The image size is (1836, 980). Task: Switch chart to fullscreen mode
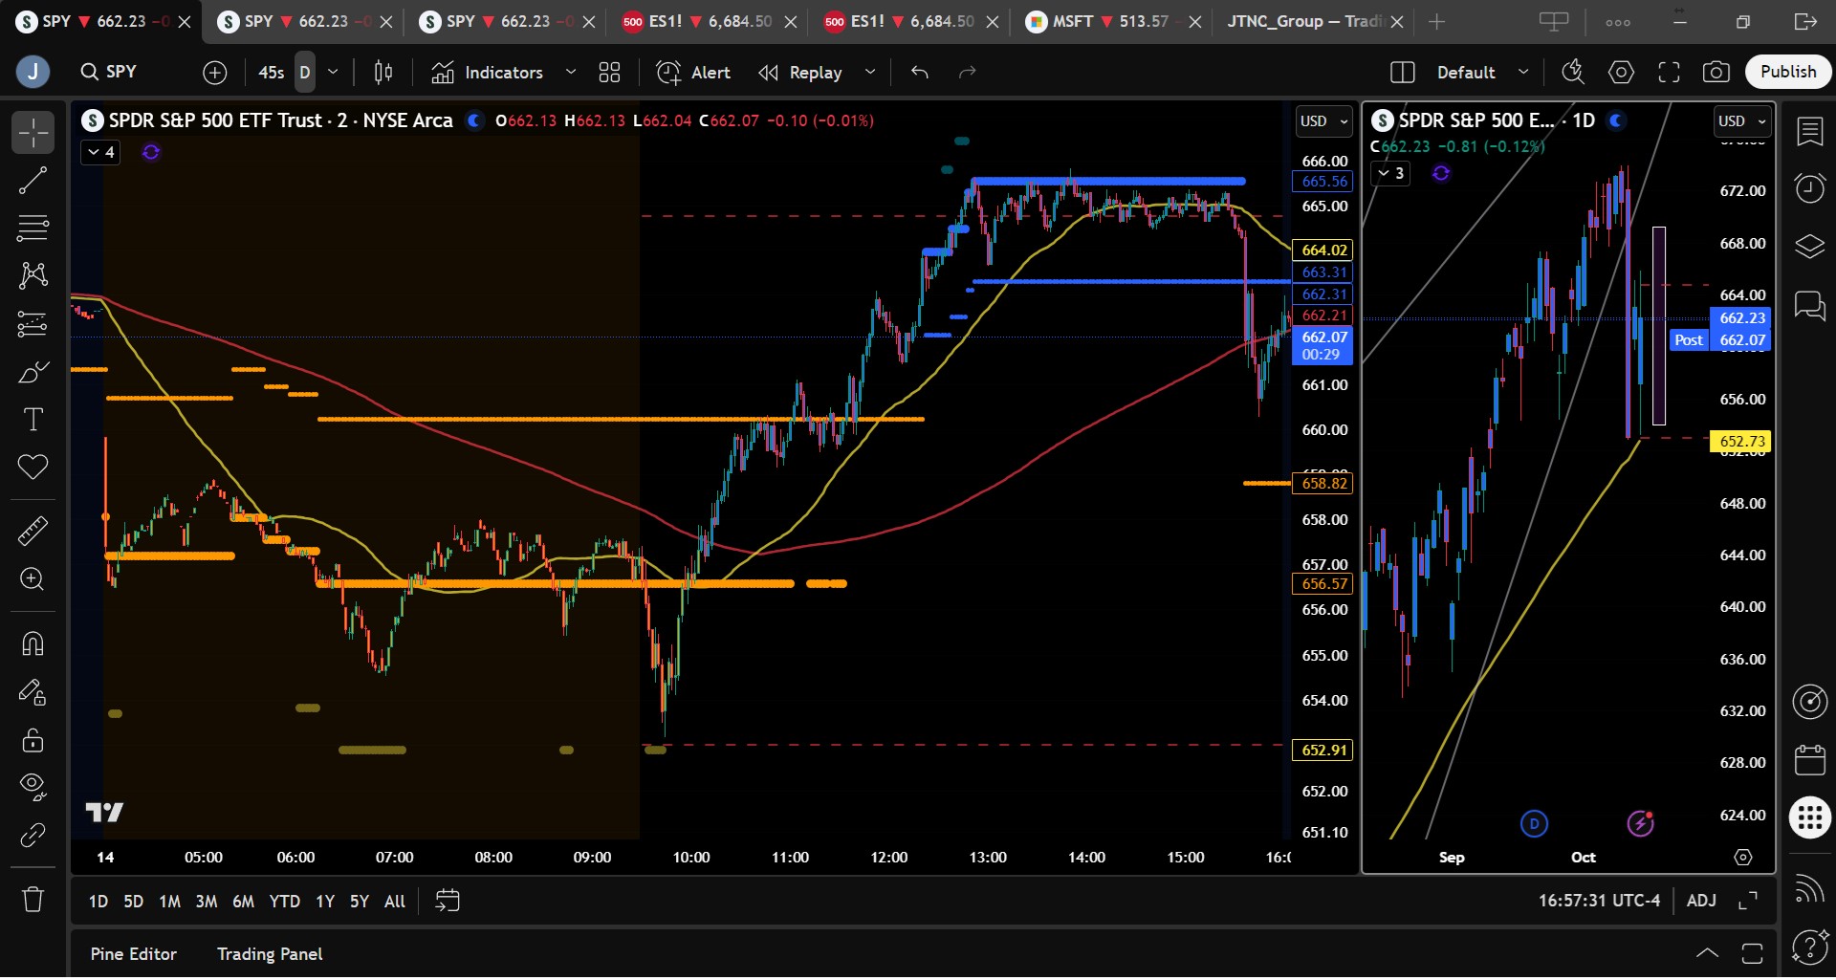click(1669, 72)
